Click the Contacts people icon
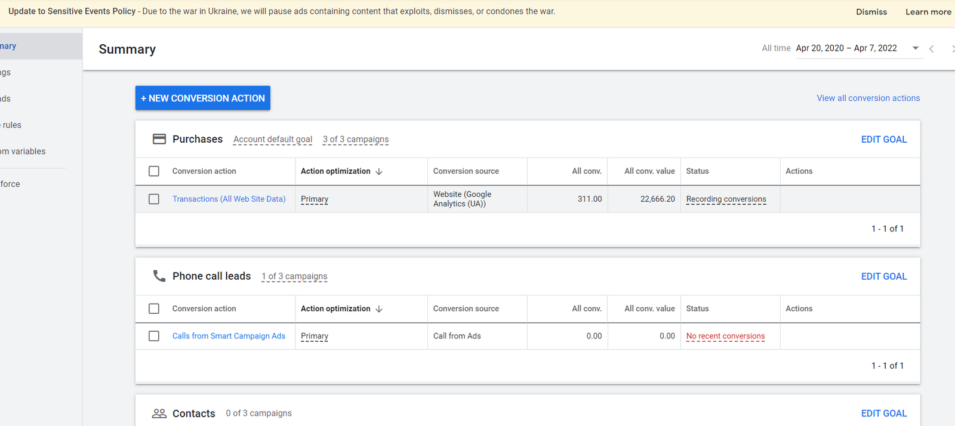The image size is (955, 426). point(159,413)
